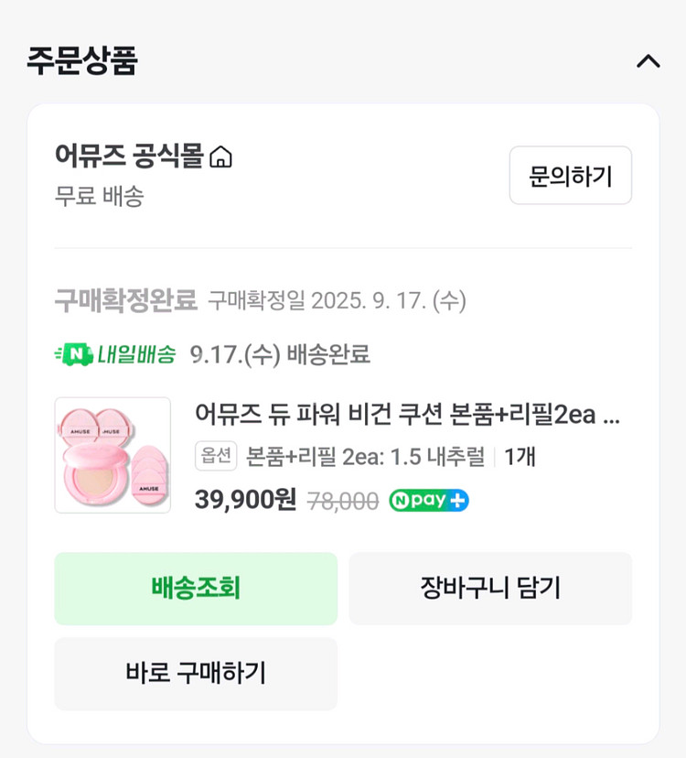Open the 어뮤즈 듀 파워 비건 쿠션 title
The width and height of the screenshot is (686, 758).
[407, 414]
